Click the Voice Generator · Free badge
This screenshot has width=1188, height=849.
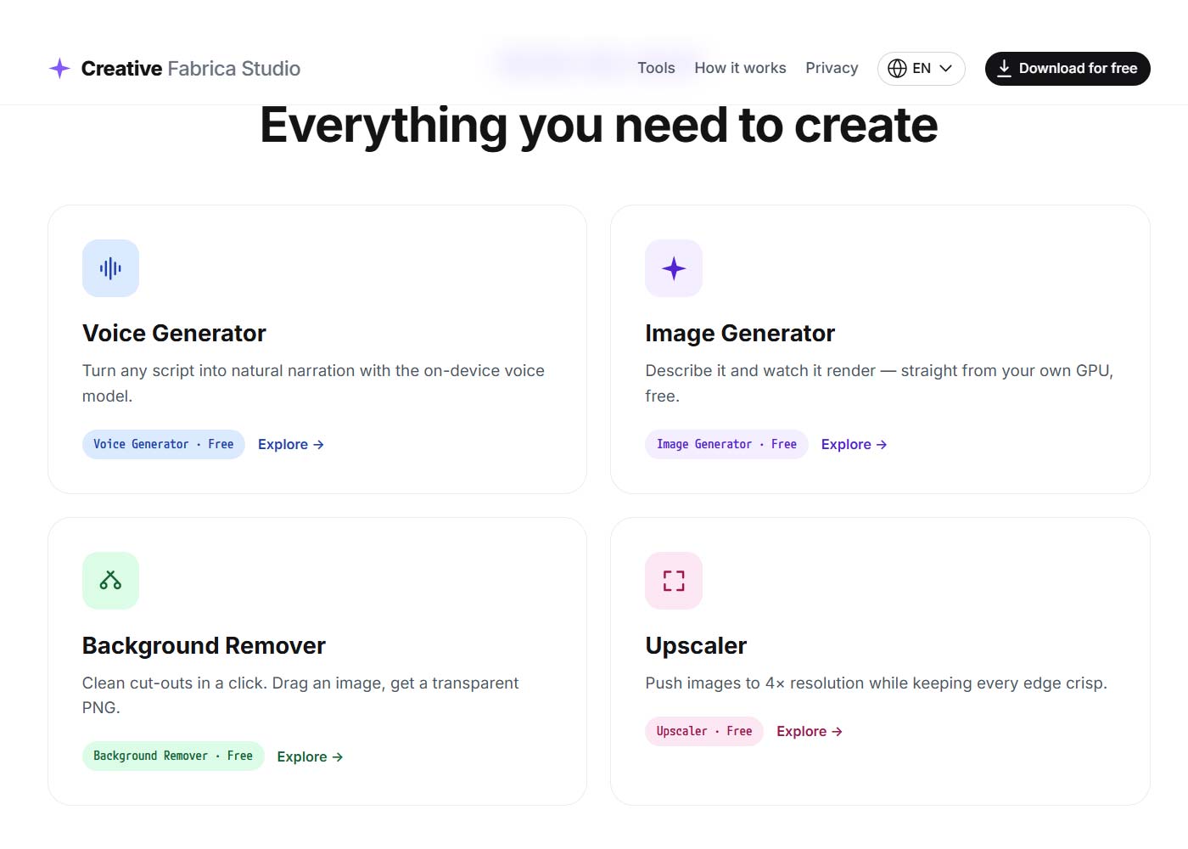tap(164, 445)
